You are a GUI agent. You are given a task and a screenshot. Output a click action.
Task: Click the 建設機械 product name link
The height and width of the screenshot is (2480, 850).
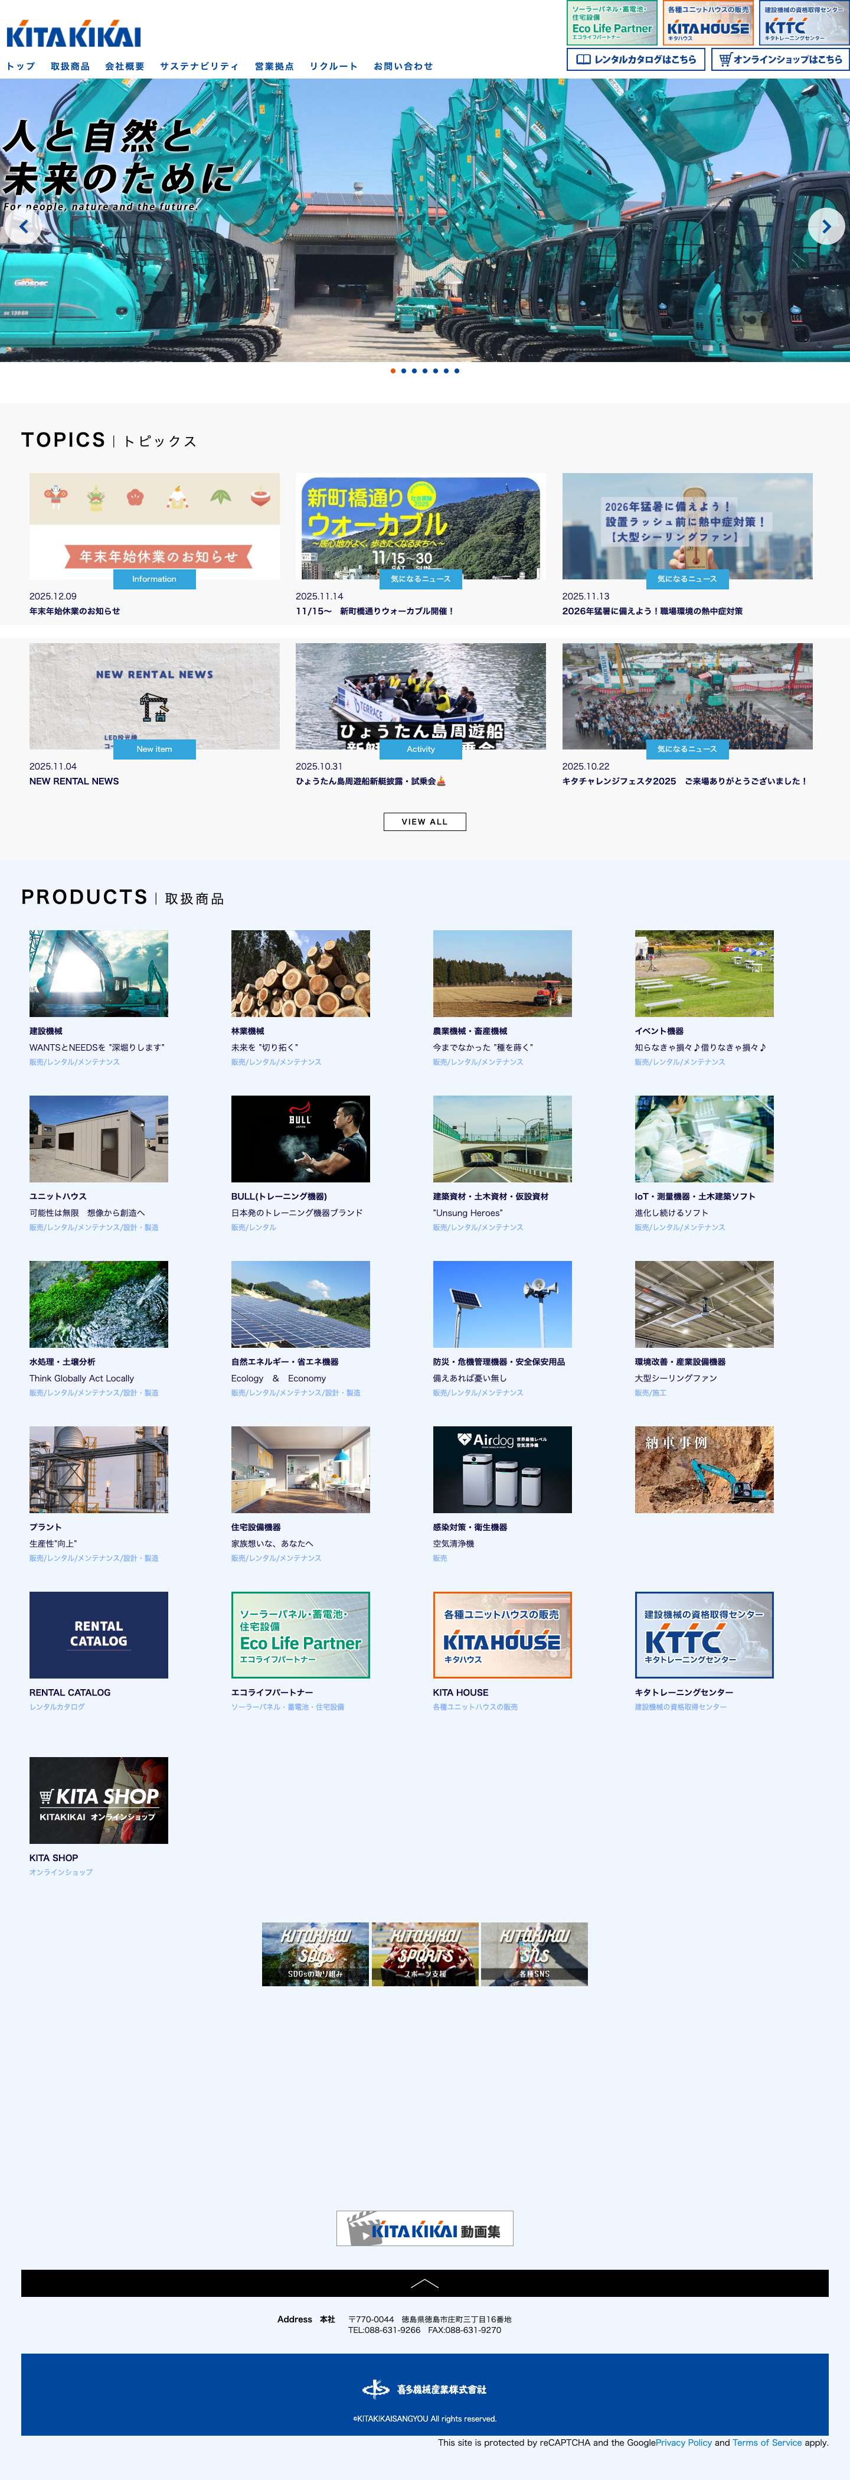click(x=46, y=1031)
